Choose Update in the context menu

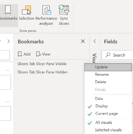point(108,67)
